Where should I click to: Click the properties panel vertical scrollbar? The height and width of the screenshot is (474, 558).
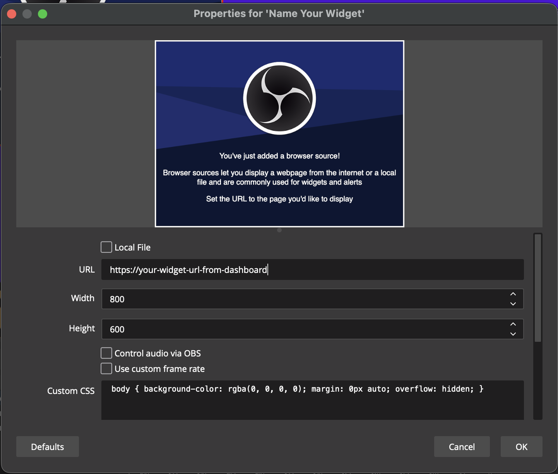[x=537, y=288]
